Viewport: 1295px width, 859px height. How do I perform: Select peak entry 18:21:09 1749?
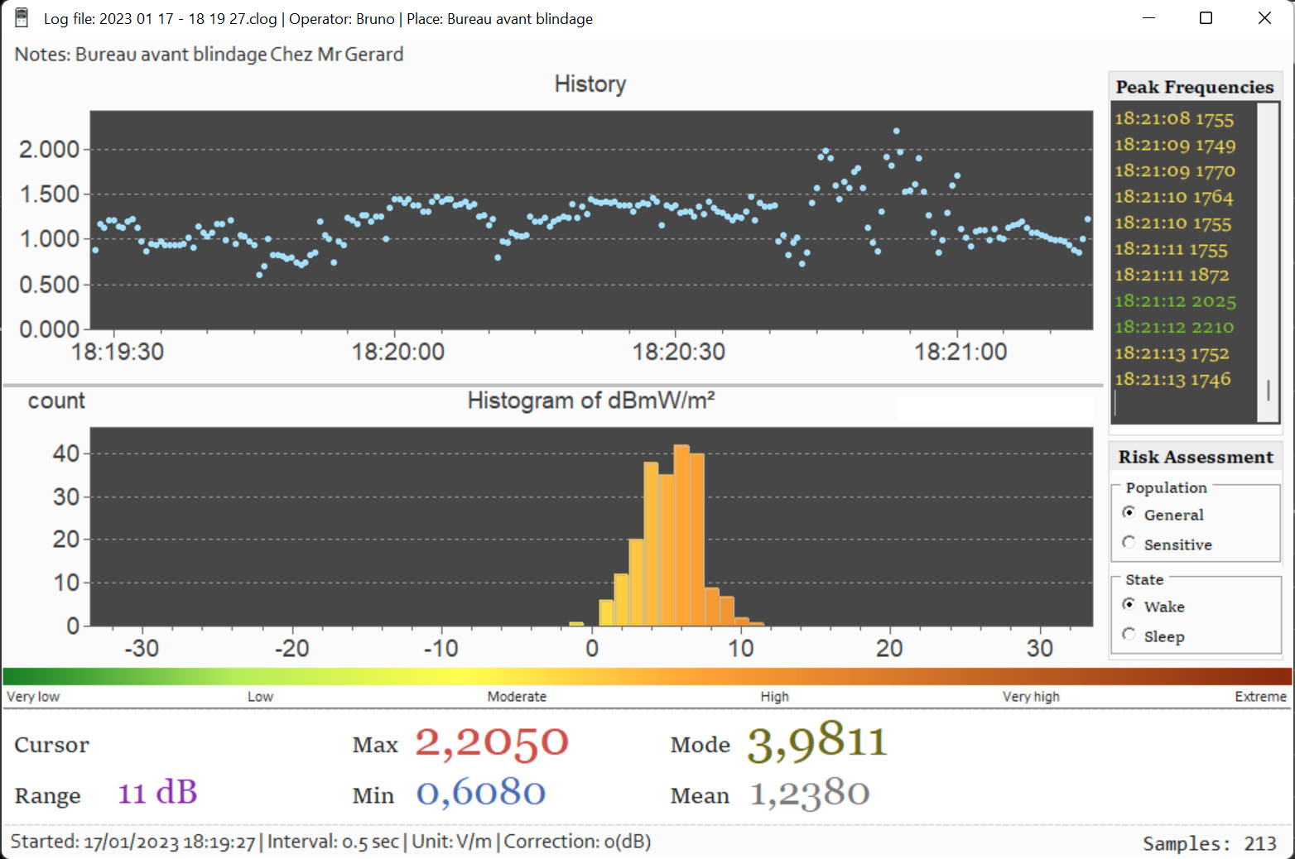click(x=1175, y=145)
